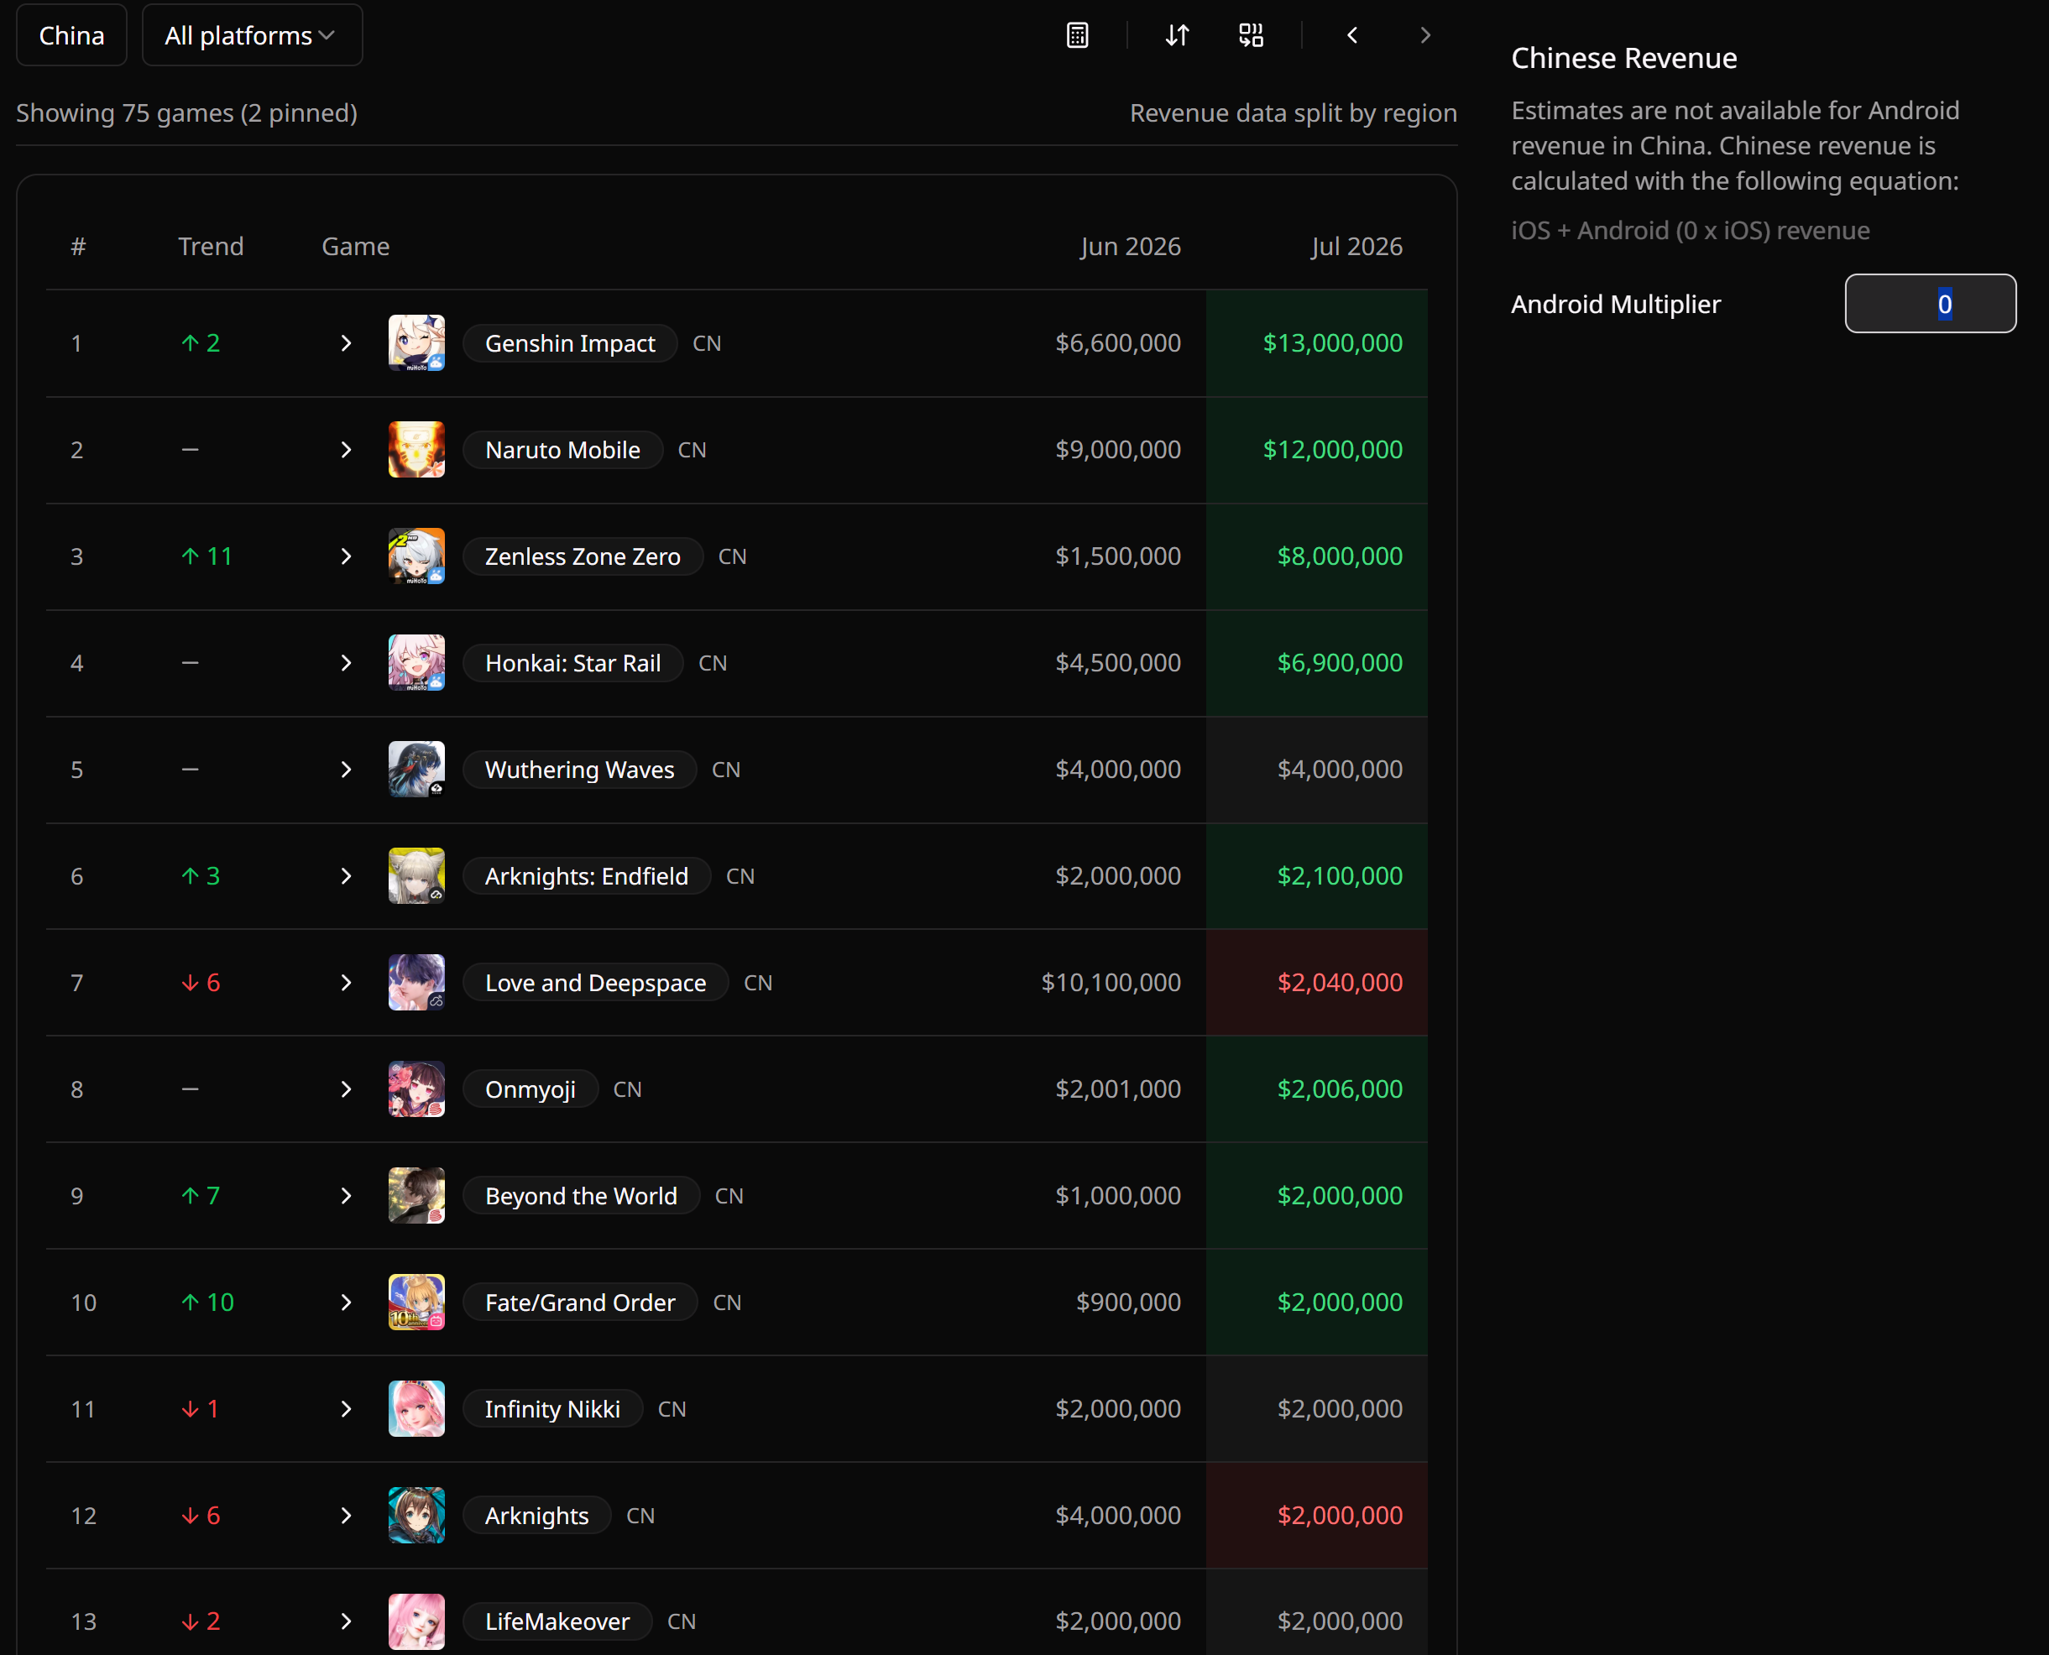Open the All platforms dropdown
This screenshot has width=2049, height=1655.
(x=252, y=35)
